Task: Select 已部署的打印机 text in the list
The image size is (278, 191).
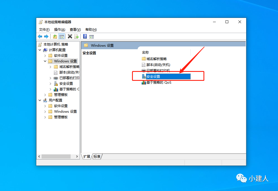Action: click(158, 70)
